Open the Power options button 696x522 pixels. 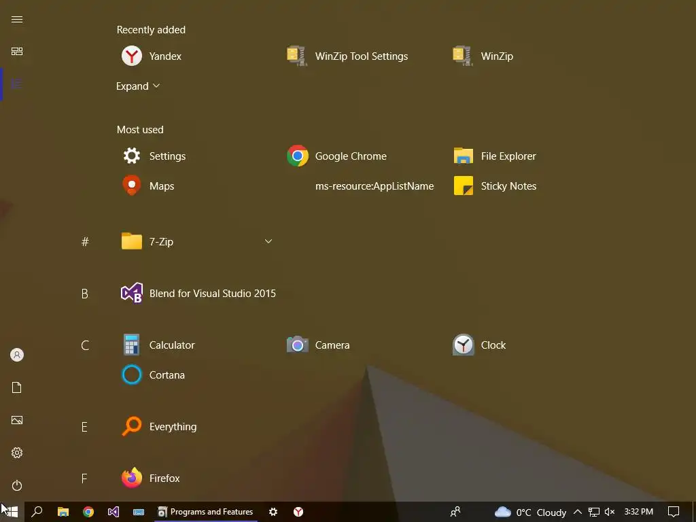[17, 485]
